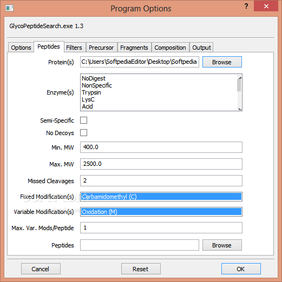
Task: Click the Min. MW field showing 400.0
Action: tap(161, 147)
